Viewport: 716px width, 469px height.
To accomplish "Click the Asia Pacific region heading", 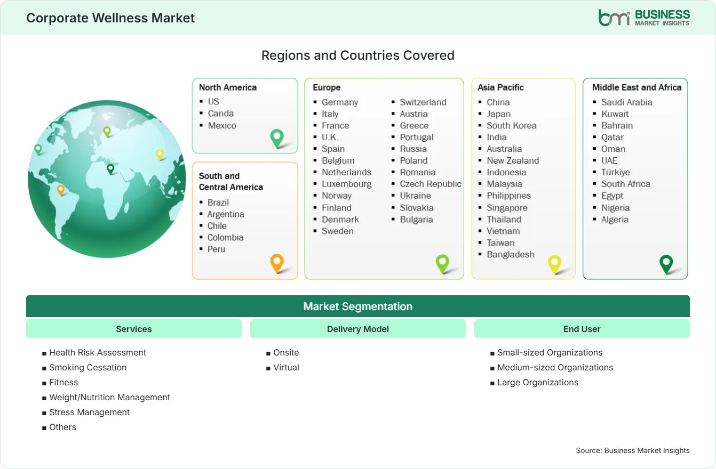I will coord(501,87).
